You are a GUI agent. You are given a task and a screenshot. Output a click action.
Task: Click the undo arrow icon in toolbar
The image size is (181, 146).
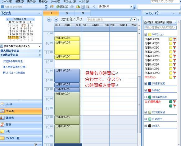94,7
